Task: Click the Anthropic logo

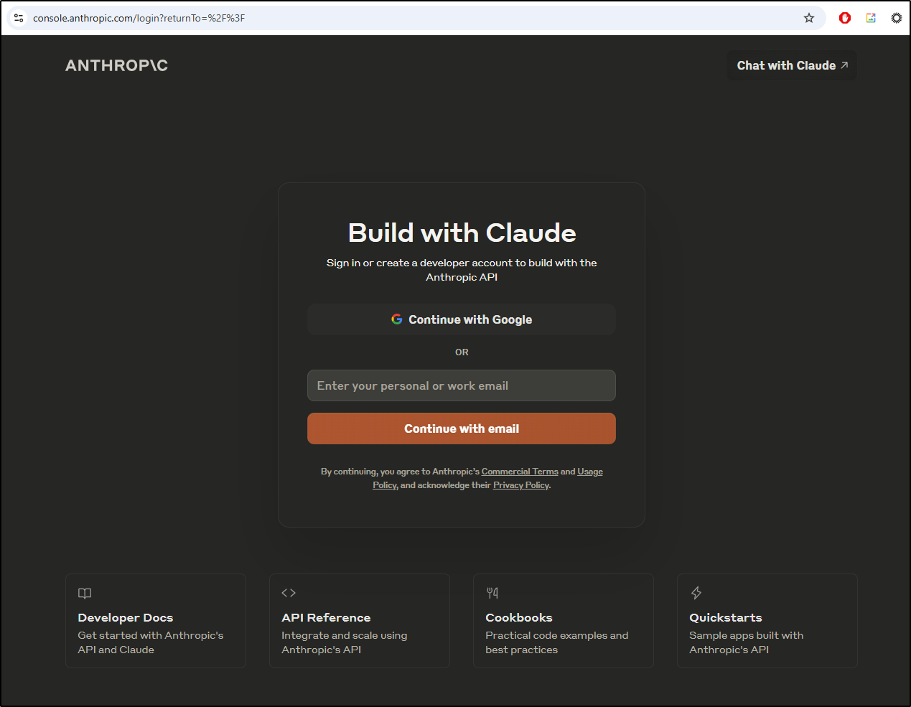Action: 116,65
